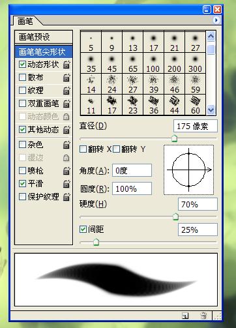This screenshot has height=328, width=236.
Task: Toggle the lock icon for 双重画笔
Action: [66, 104]
